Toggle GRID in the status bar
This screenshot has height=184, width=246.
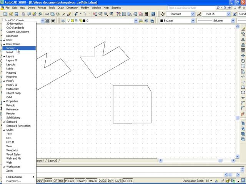[48, 181]
